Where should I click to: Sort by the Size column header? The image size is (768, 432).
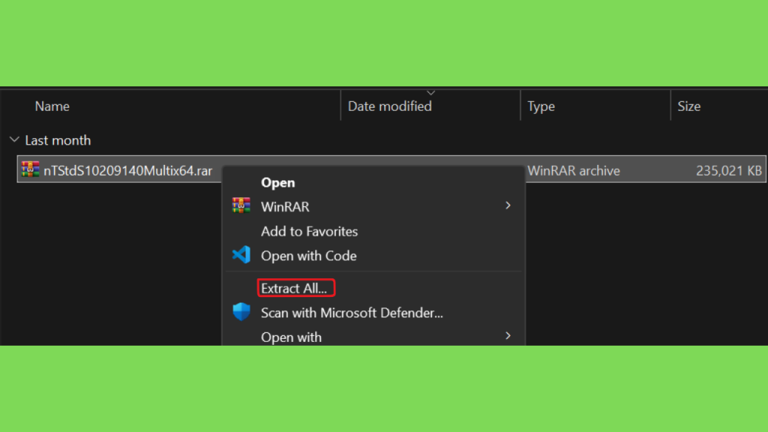(688, 106)
